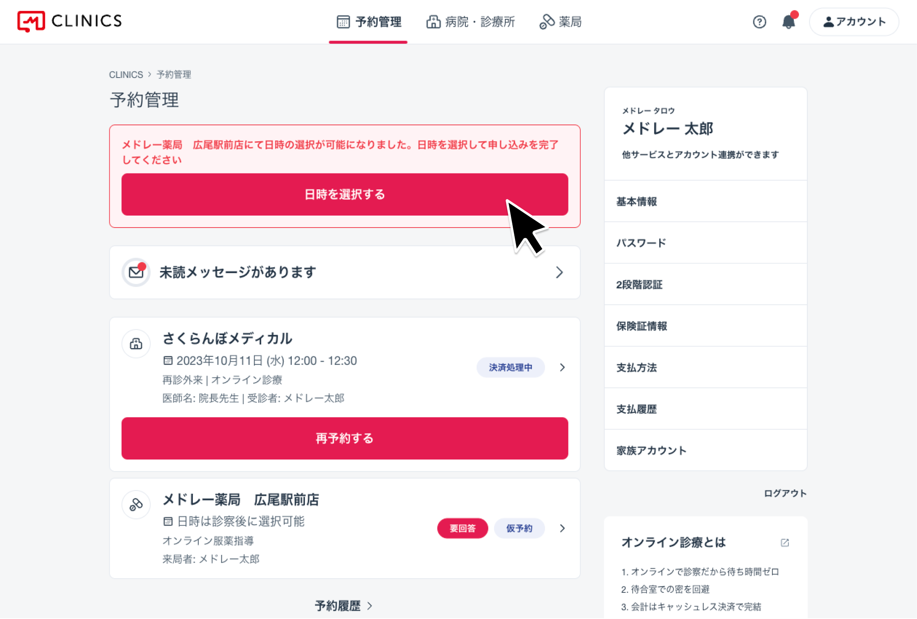Click the メドレー薬局 pharmacy pill icon
Viewport: 917px width, 619px height.
(136, 505)
